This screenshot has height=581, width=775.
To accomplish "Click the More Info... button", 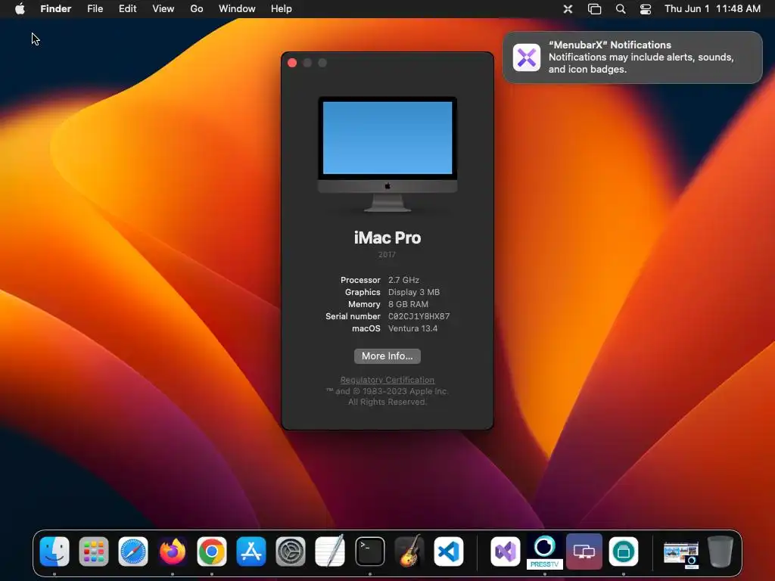I will (x=387, y=356).
